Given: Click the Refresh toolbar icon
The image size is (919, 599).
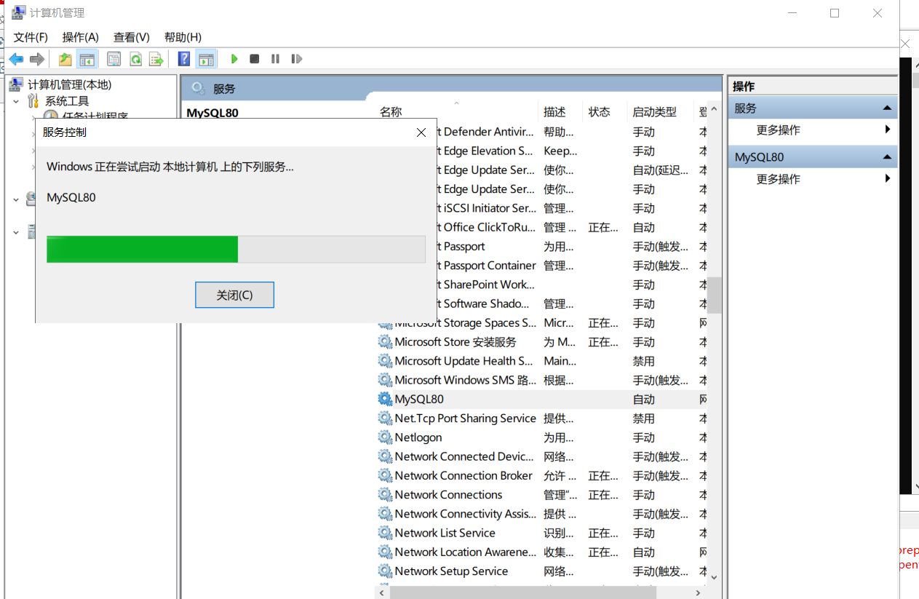Looking at the screenshot, I should [135, 59].
